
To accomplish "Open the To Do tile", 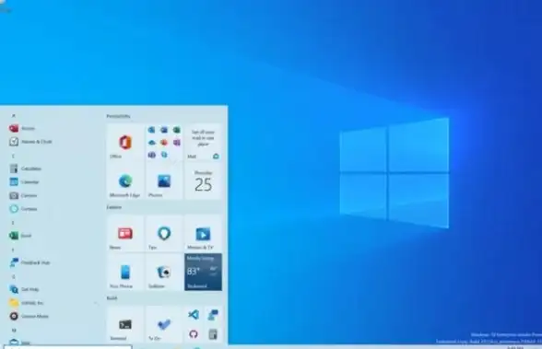I will (164, 324).
